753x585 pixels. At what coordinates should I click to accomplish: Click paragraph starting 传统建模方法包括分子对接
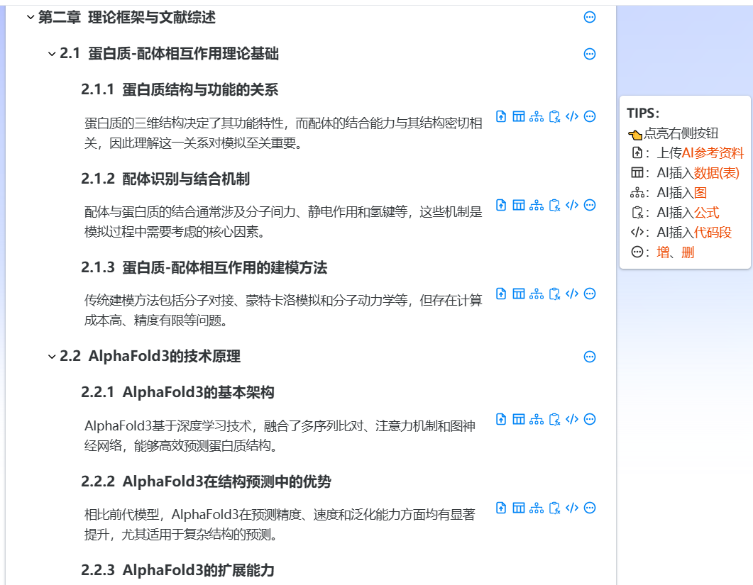tap(283, 310)
